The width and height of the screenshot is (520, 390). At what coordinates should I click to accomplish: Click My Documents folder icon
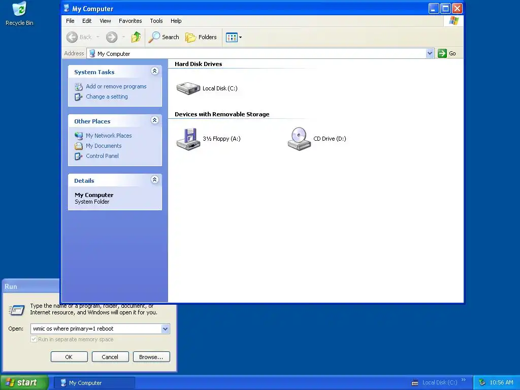79,146
